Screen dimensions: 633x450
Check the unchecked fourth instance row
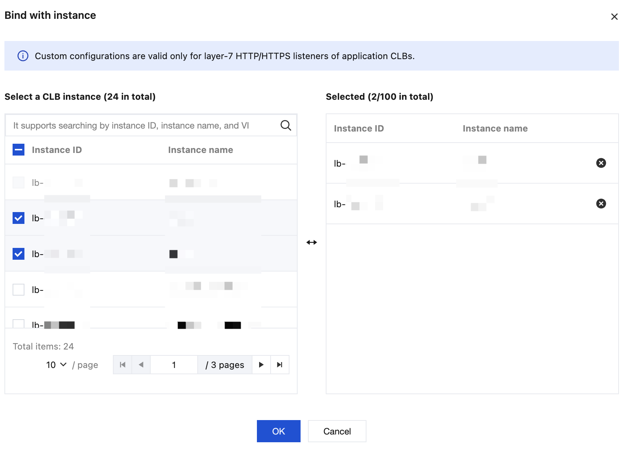point(19,290)
